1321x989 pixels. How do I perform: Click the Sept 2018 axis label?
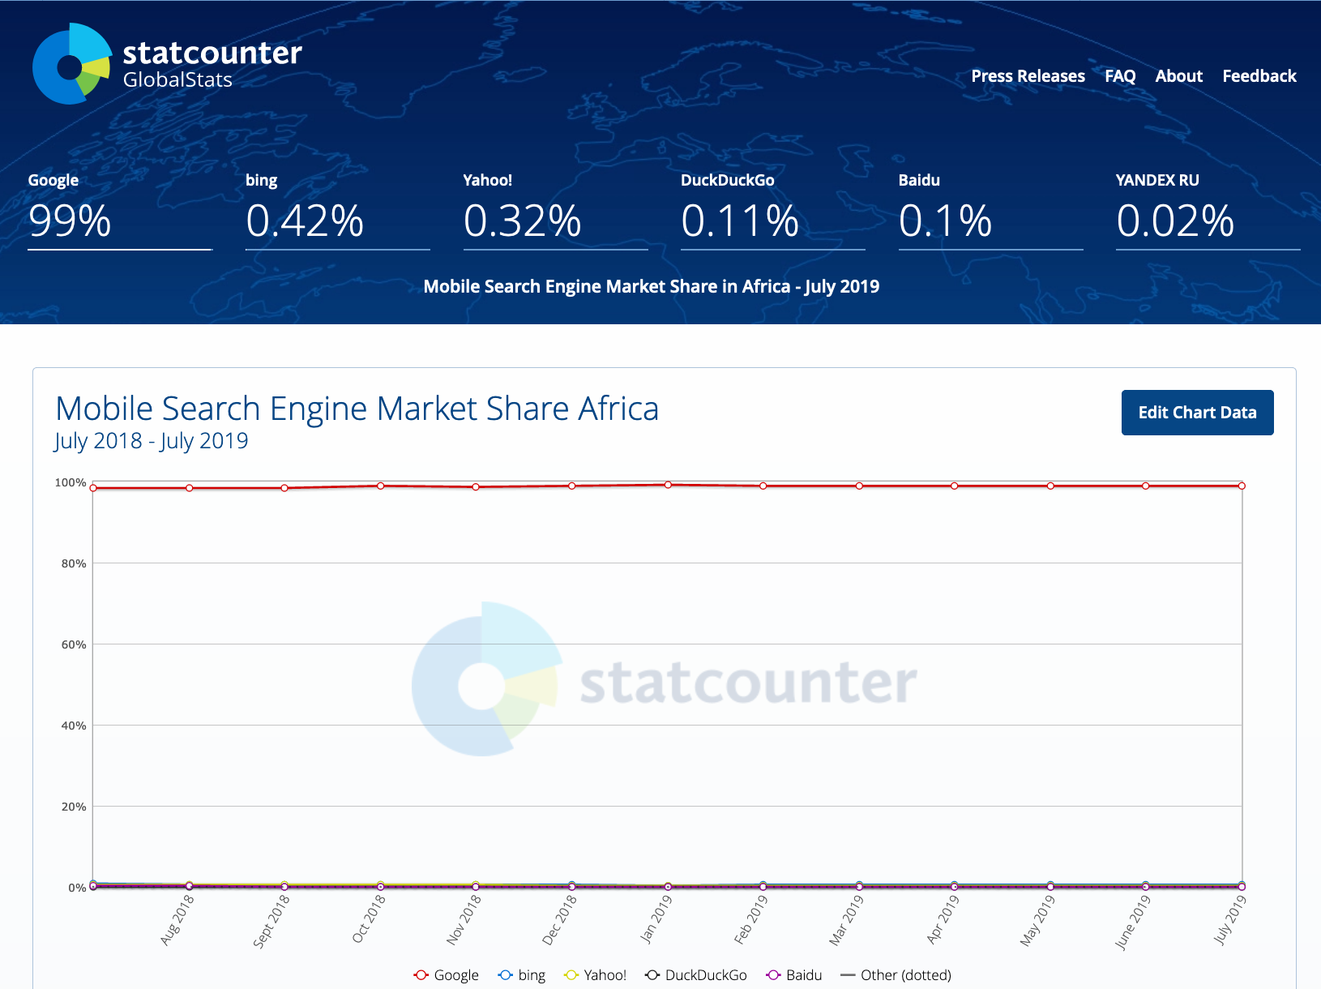tap(271, 922)
